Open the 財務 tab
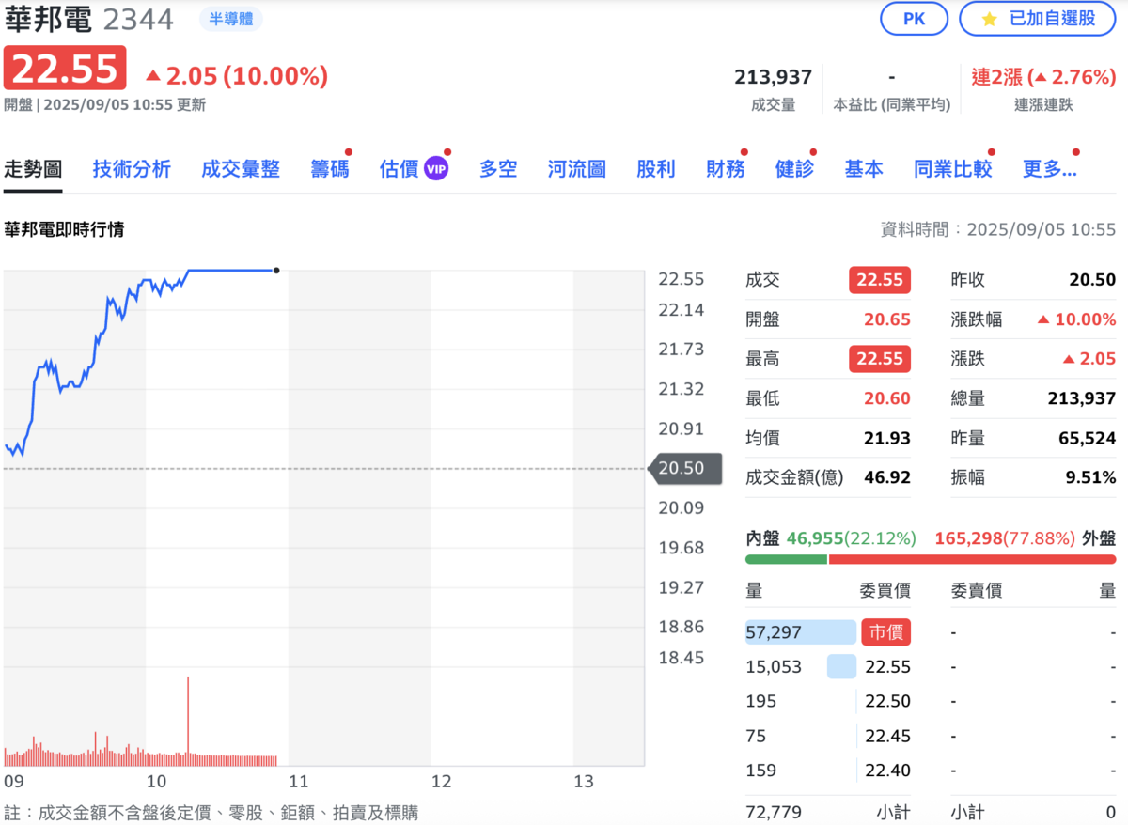Viewport: 1128px width, 825px height. (726, 169)
